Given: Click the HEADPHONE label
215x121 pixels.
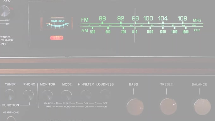Looking at the screenshot, I should [11, 112].
